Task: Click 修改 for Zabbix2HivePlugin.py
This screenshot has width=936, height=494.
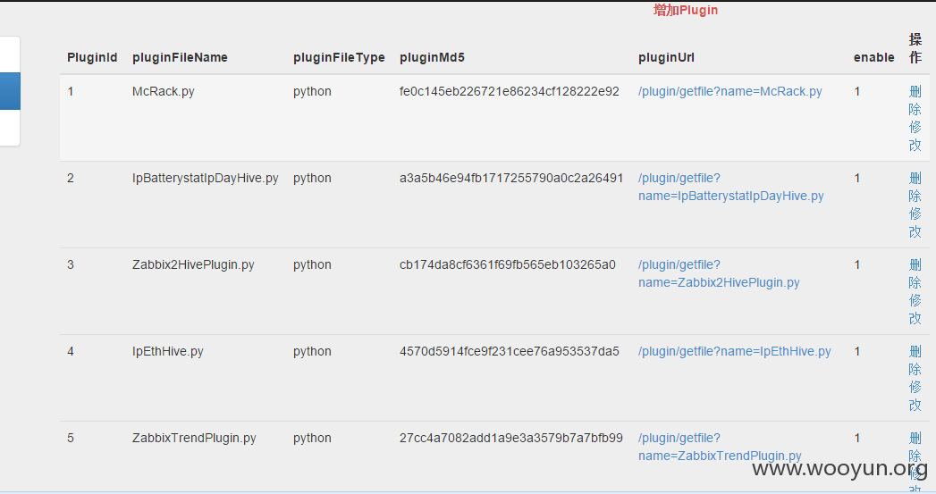Action: click(x=915, y=309)
